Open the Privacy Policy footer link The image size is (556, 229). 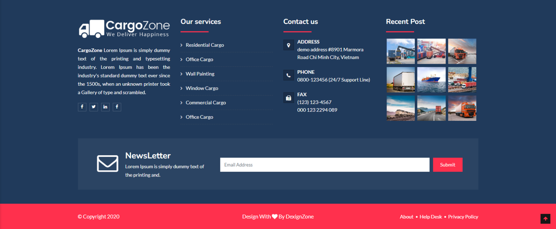point(463,217)
